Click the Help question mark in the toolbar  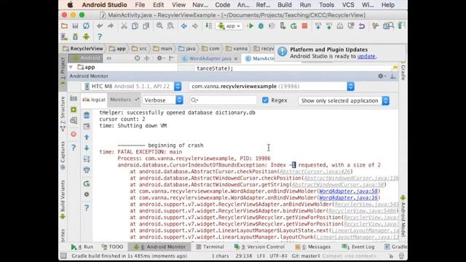[x=100, y=37]
